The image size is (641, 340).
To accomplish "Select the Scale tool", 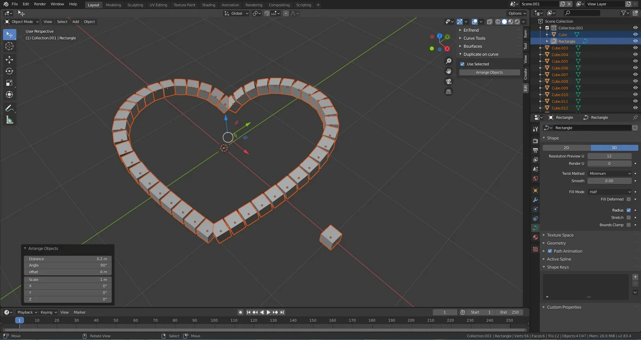I will tap(10, 83).
